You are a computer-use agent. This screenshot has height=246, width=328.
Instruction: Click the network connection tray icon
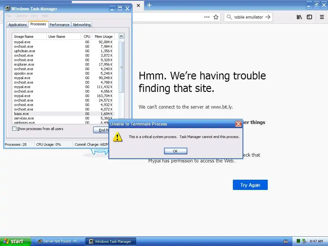304,241
